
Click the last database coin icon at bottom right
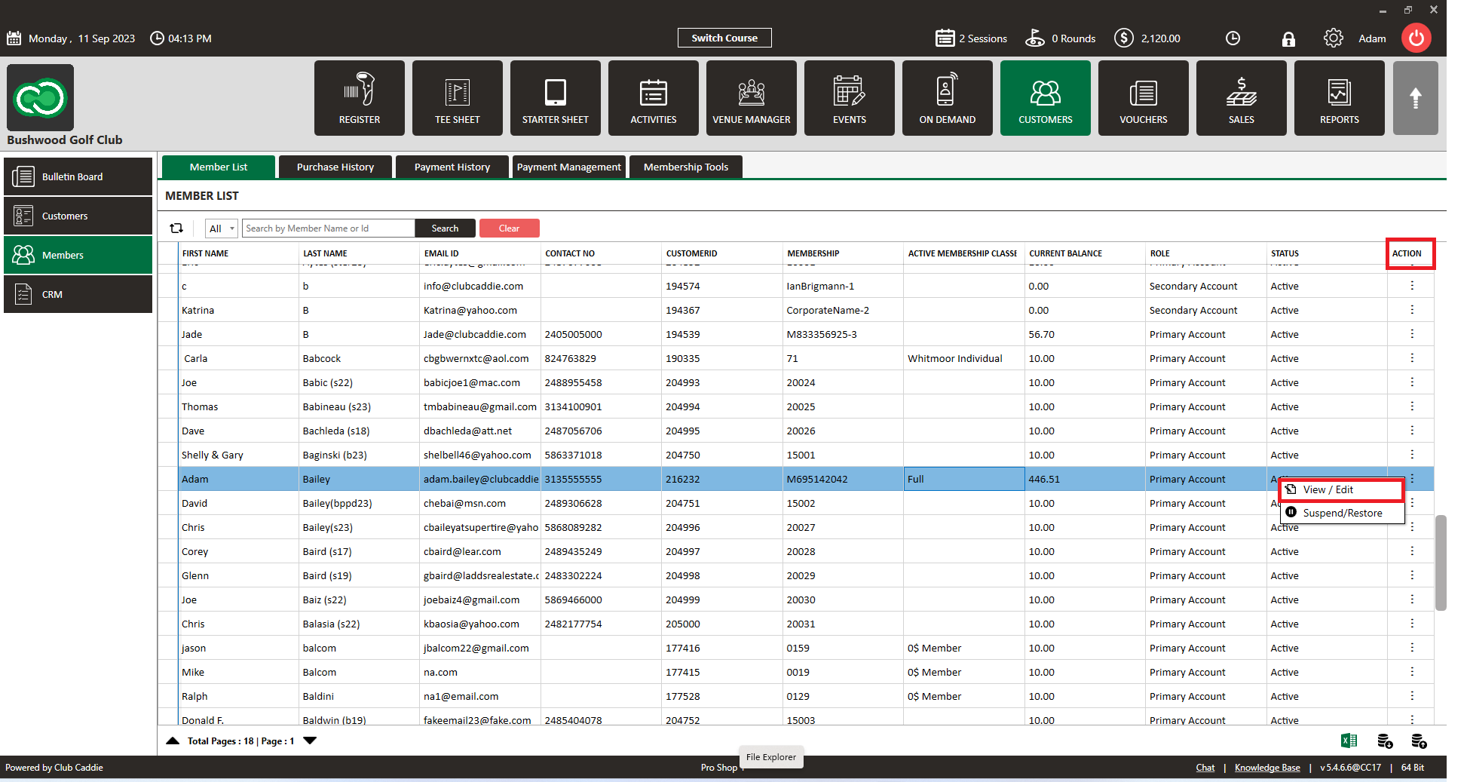(x=1419, y=741)
